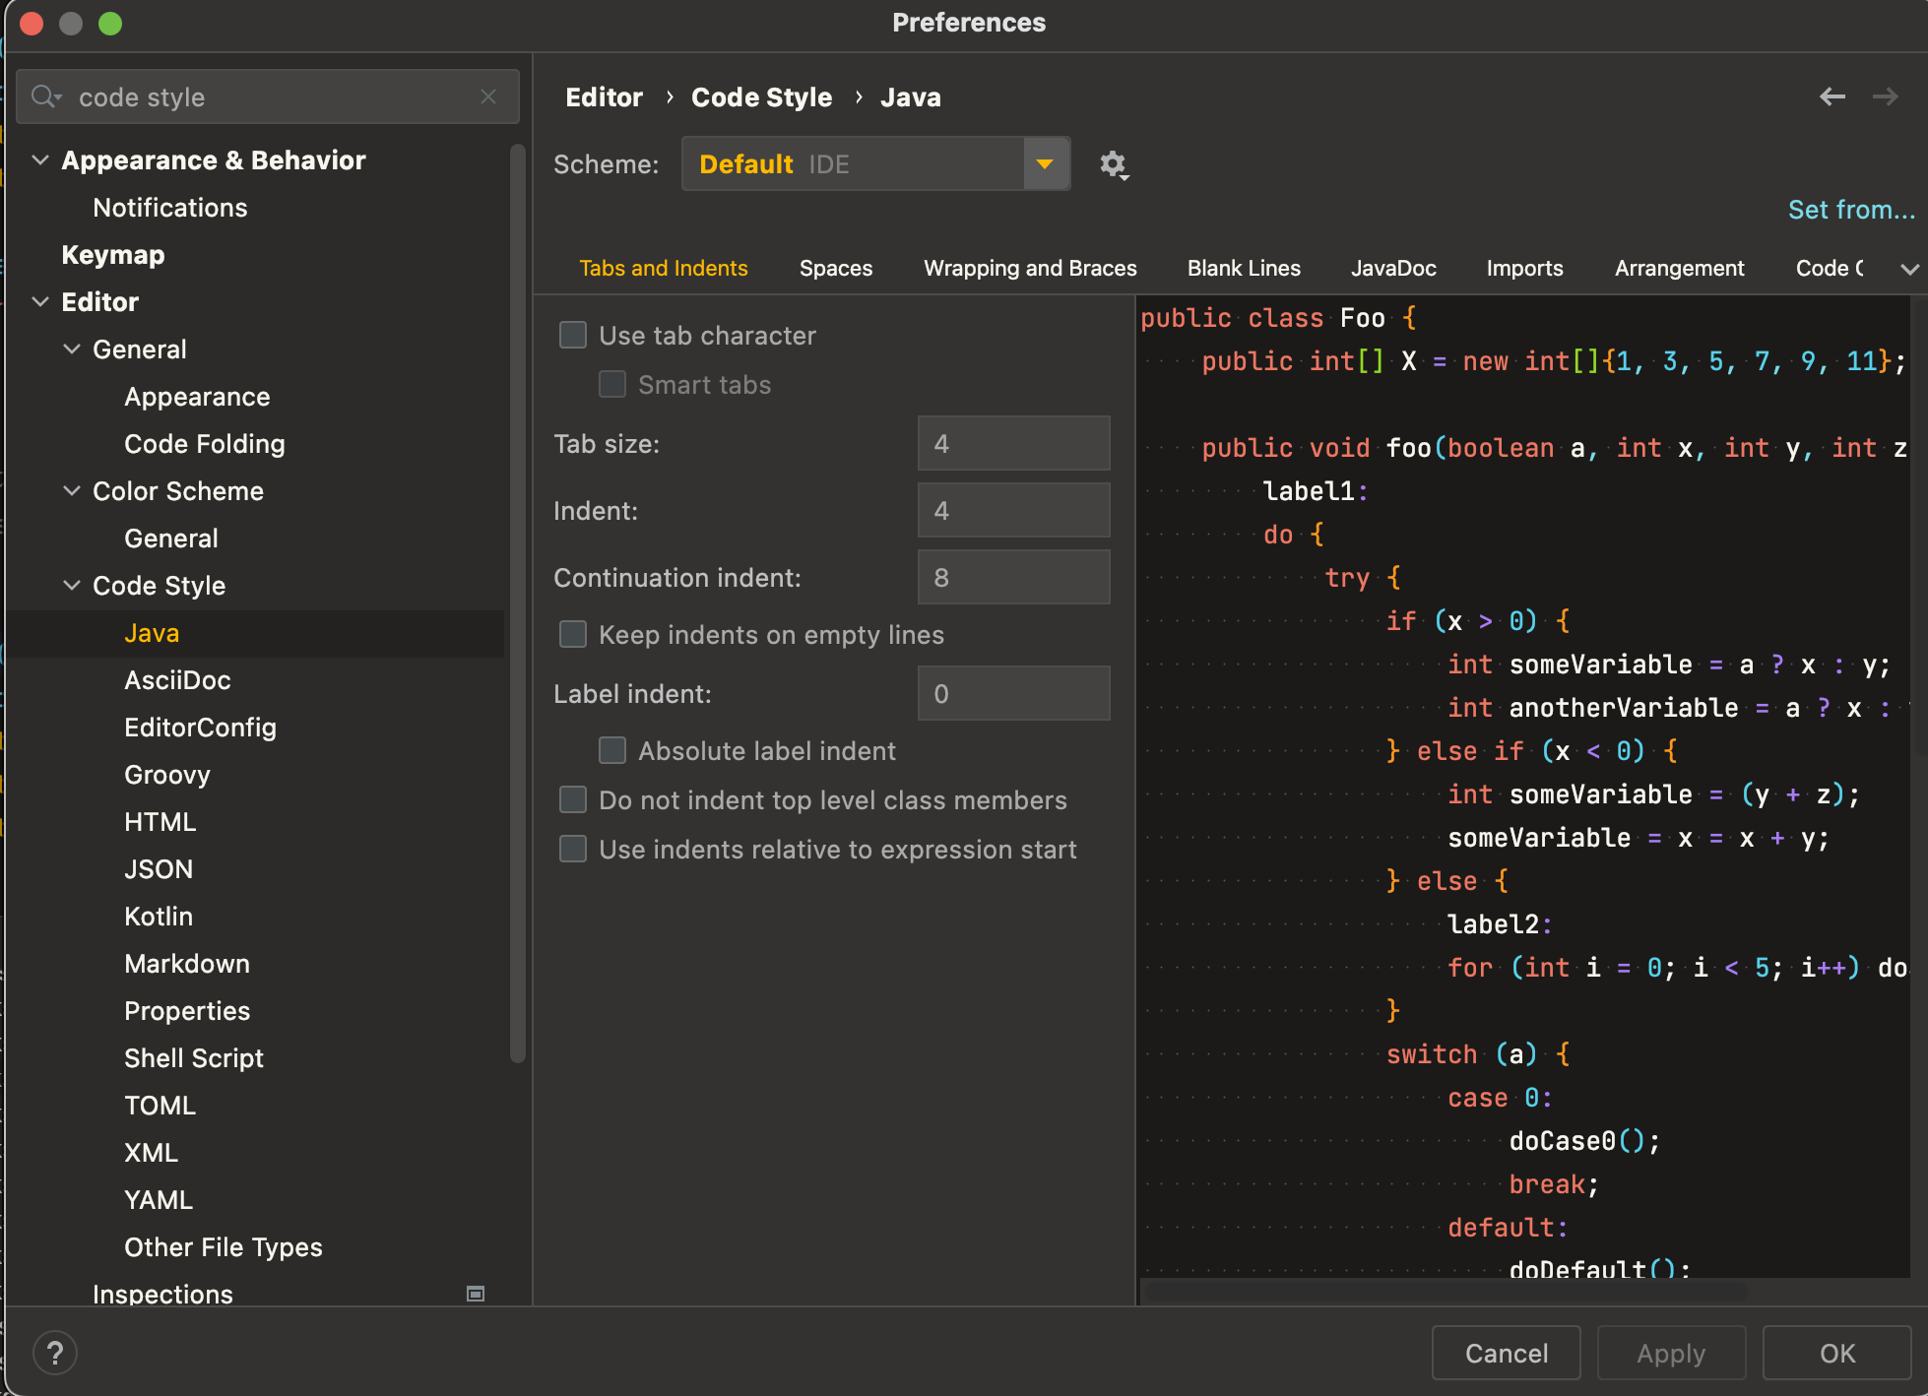Click the Set from... link

tap(1851, 210)
